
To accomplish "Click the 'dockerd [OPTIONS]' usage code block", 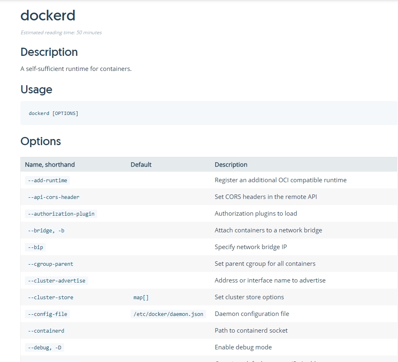I will point(53,113).
